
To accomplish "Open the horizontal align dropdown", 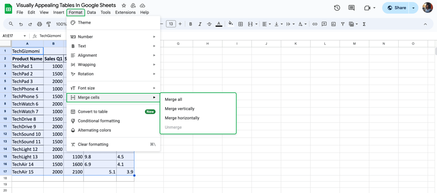I will [266, 24].
